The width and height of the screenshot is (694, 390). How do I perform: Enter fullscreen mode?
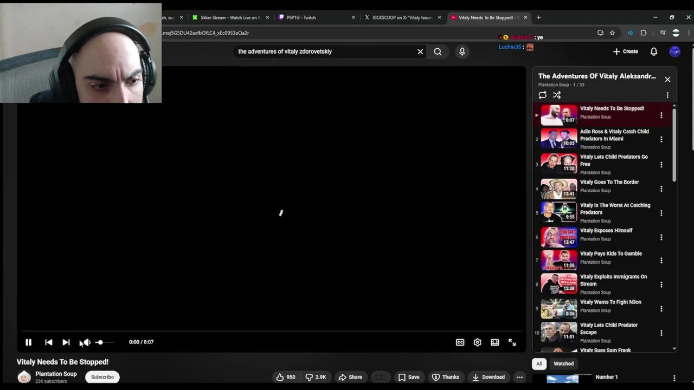point(512,342)
